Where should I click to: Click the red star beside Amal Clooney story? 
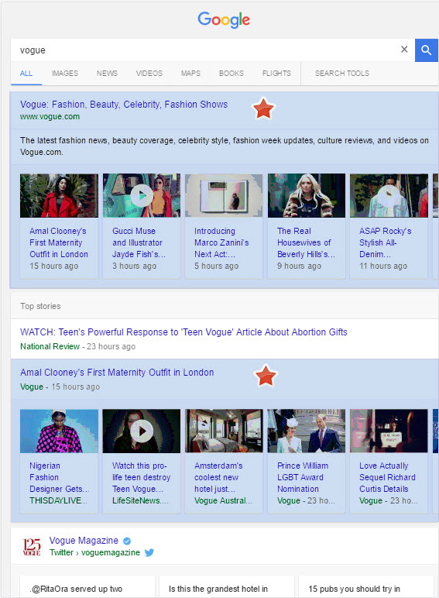(266, 375)
